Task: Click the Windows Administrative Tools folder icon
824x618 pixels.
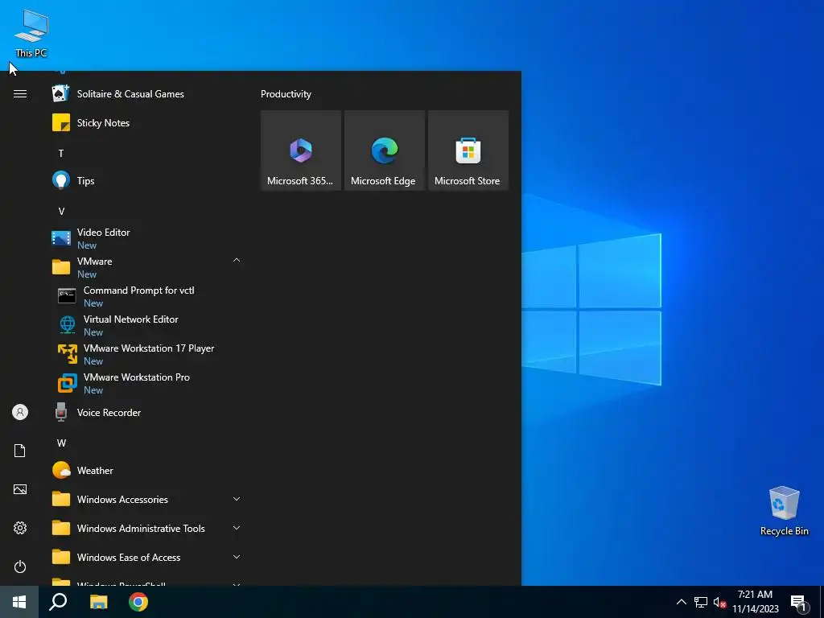Action: [x=61, y=528]
